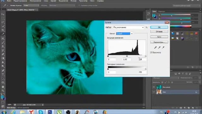Image resolution: width=202 pixels, height=114 pixels.
Task: Open the Редактирование menu
Action: click(x=20, y=1)
